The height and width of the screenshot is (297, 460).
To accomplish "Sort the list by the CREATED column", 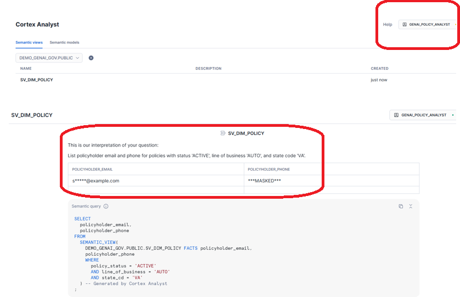I will 379,69.
